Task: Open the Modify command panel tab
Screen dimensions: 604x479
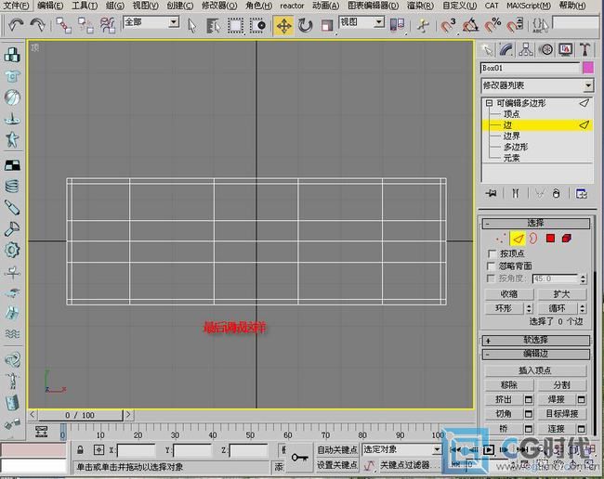Action: [506, 50]
